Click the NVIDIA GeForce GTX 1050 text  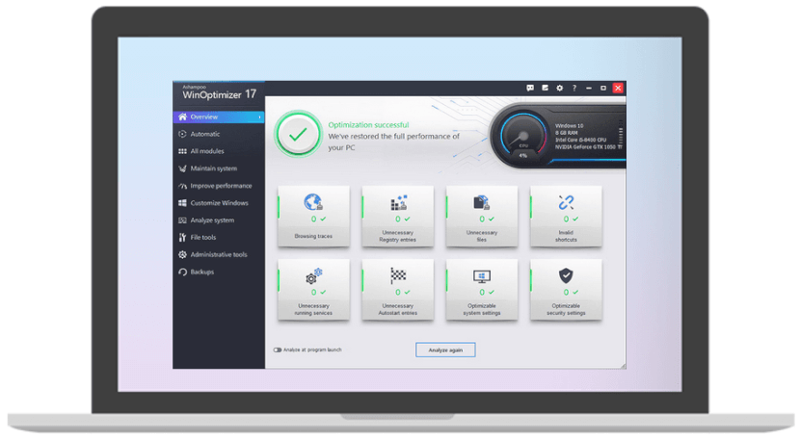pos(588,147)
